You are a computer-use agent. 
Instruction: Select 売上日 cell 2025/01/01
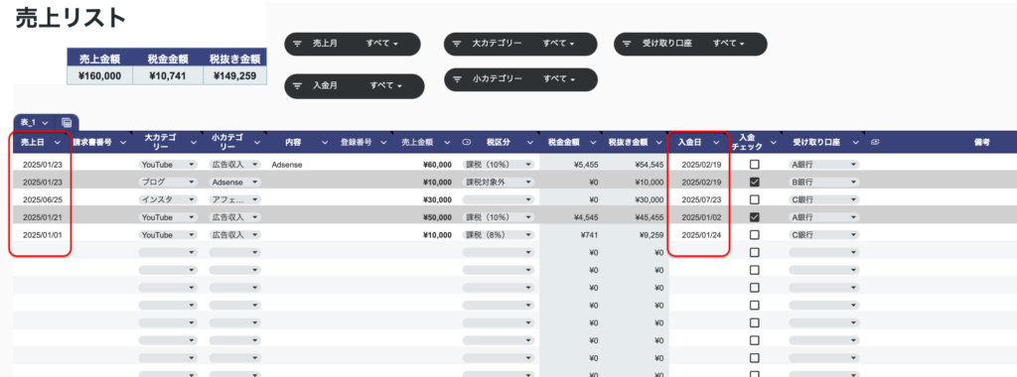click(42, 234)
